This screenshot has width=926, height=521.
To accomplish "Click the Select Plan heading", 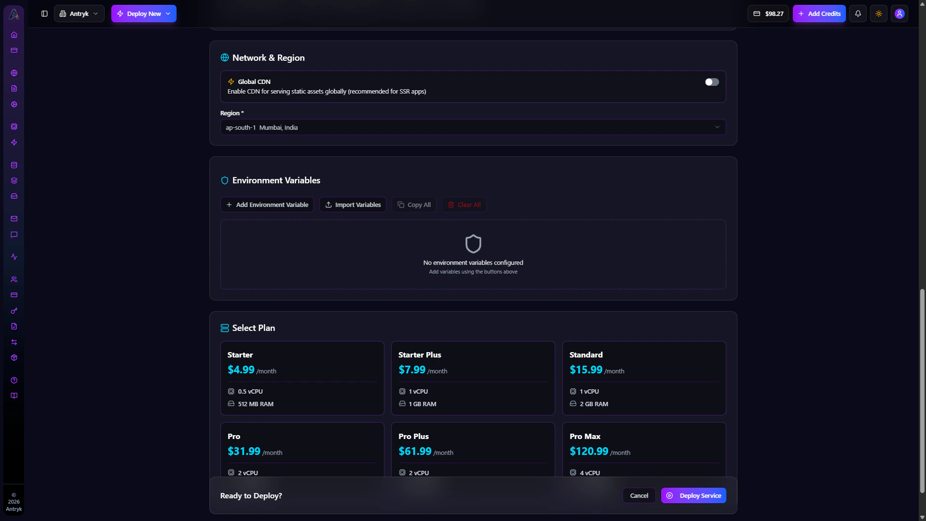I will [253, 328].
